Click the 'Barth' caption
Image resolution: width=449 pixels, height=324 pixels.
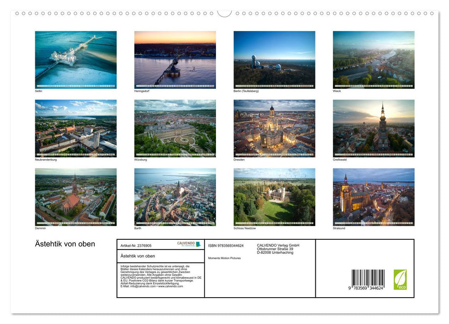pyautogui.click(x=138, y=228)
